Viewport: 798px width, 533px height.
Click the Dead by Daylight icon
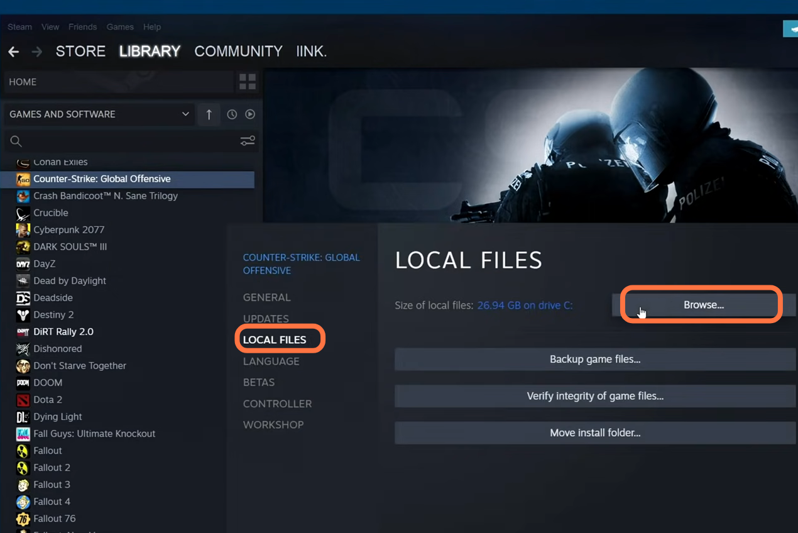click(x=23, y=281)
